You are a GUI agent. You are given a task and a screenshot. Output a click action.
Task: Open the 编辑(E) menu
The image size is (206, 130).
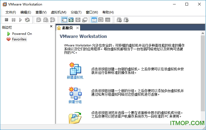[26, 12]
